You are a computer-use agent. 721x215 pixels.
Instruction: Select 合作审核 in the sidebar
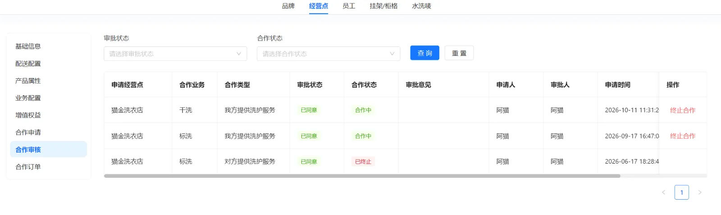click(48, 149)
